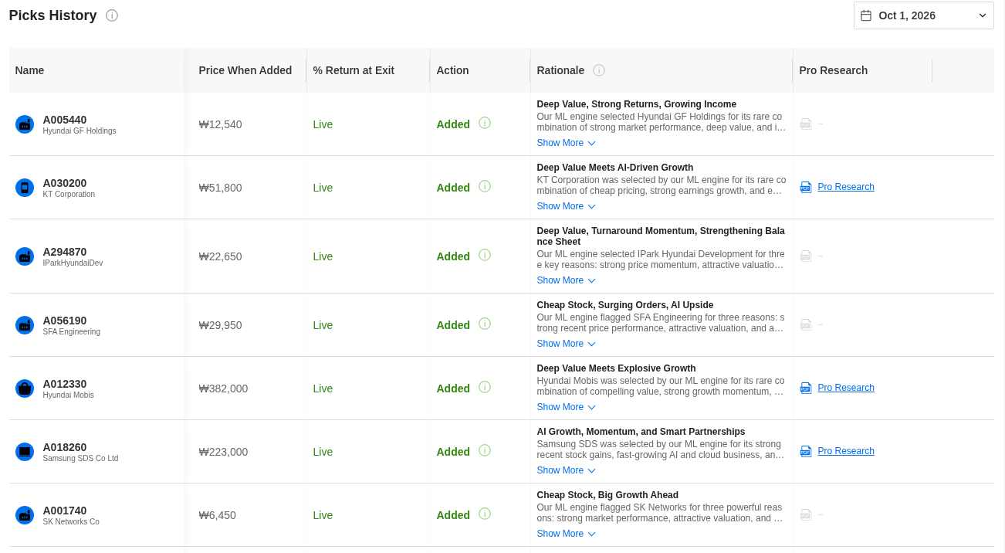
Task: Click the Added info icon in A001740 row
Action: (485, 514)
